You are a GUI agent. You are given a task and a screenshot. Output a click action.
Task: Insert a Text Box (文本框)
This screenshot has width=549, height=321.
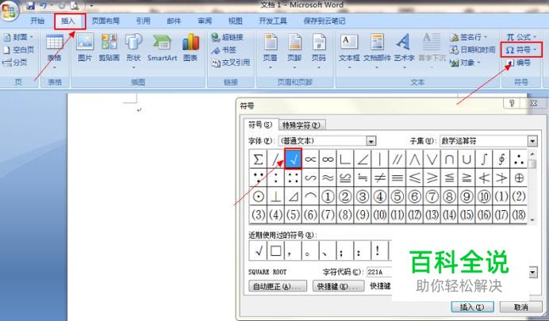[349, 51]
